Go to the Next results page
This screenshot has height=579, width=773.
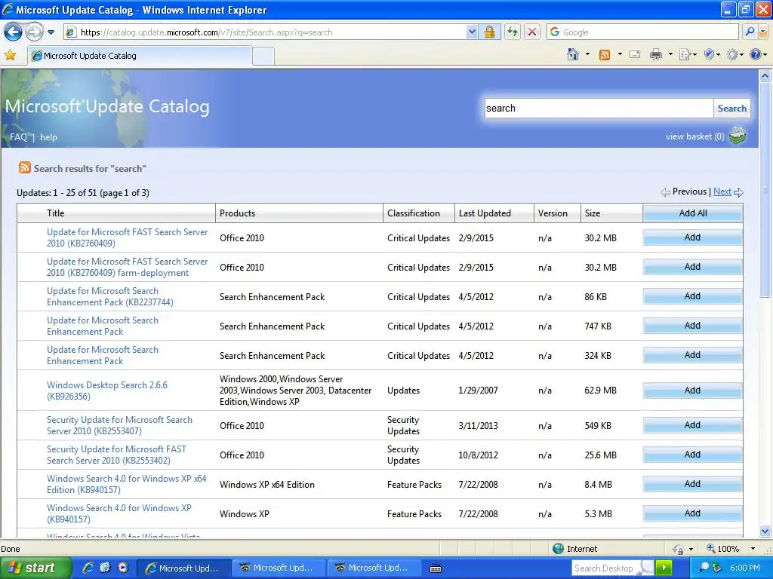pyautogui.click(x=722, y=191)
